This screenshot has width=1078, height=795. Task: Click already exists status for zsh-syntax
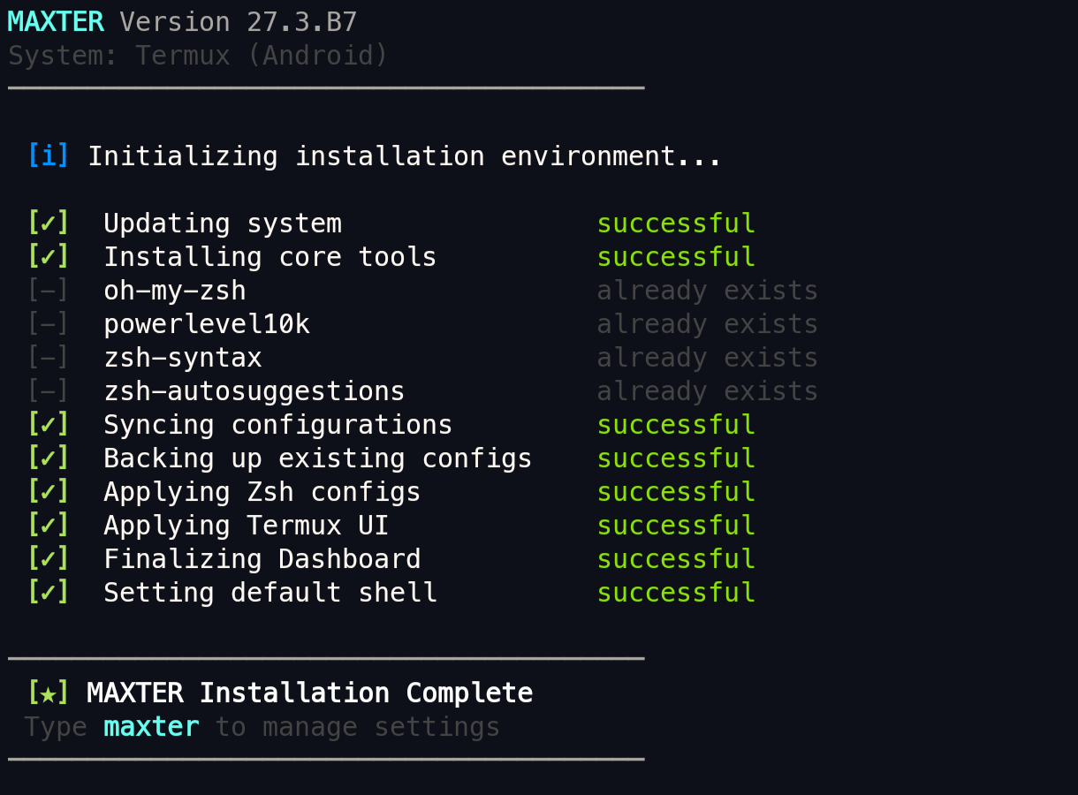[708, 358]
